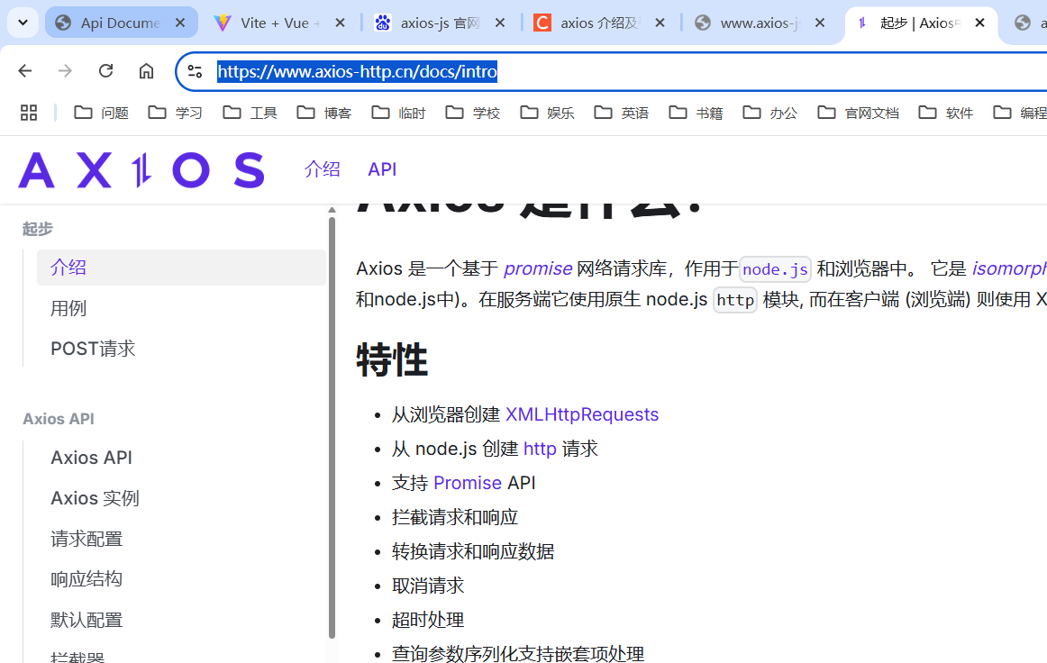
Task: Open the 问题 bookmark folder
Action: 102,113
